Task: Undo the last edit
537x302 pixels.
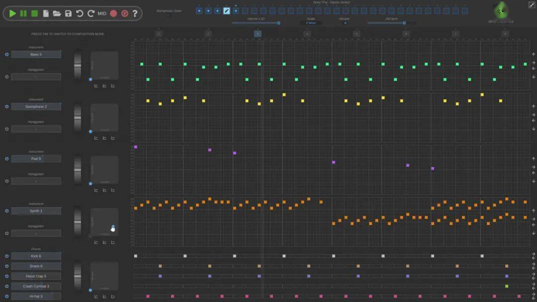Action: 80,13
